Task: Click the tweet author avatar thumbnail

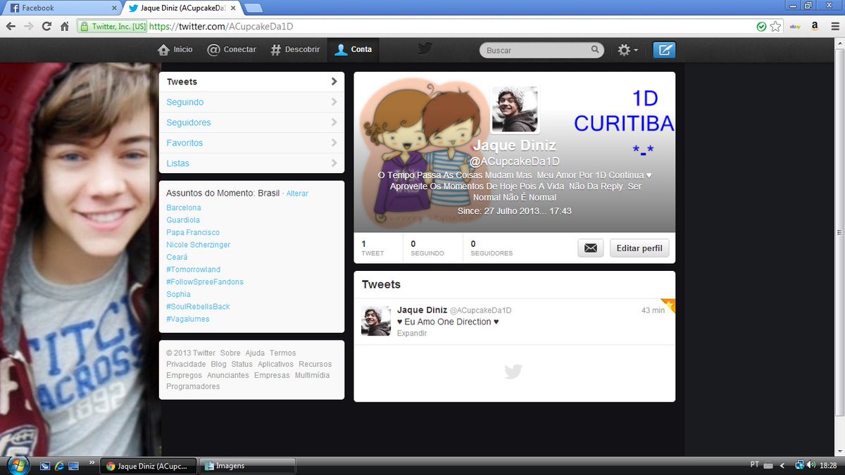Action: [x=375, y=321]
